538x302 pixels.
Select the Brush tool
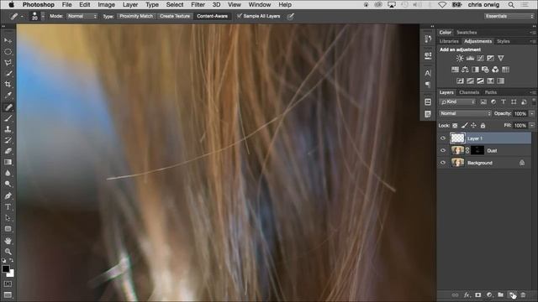[x=8, y=118]
